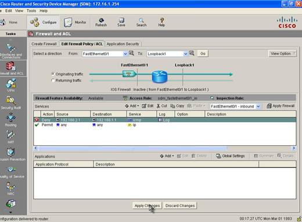Select Originating traffic radio button
This screenshot has width=302, height=222.
coord(53,74)
